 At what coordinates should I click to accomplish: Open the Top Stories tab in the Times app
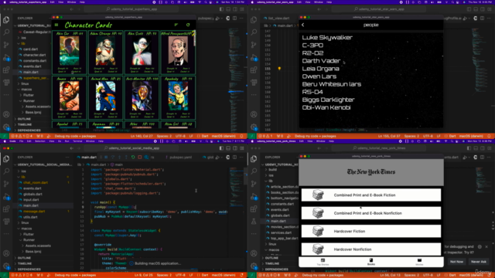[x=323, y=262]
